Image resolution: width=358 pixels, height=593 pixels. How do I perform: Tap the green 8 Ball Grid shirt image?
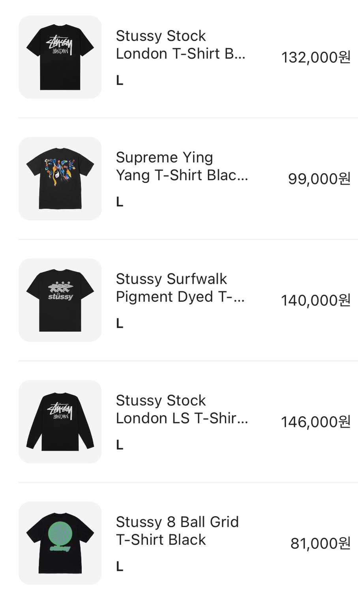(60, 543)
